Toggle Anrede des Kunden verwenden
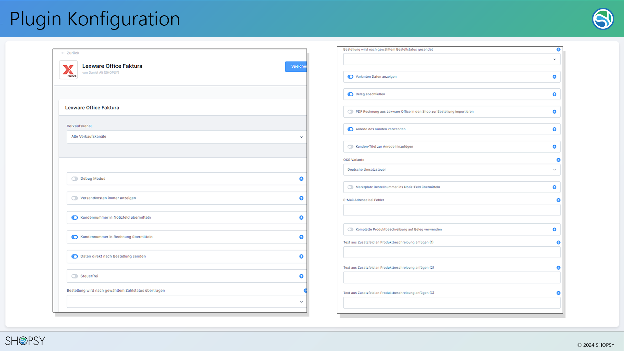The height and width of the screenshot is (351, 624). [350, 129]
